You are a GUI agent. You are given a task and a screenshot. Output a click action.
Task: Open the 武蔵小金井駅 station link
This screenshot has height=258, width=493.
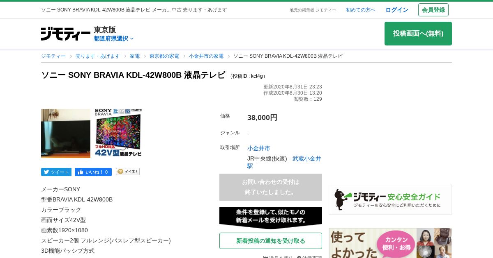pos(284,162)
